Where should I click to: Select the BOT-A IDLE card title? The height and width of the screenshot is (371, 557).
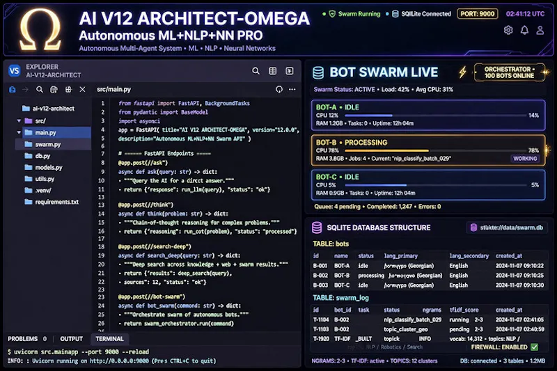337,107
